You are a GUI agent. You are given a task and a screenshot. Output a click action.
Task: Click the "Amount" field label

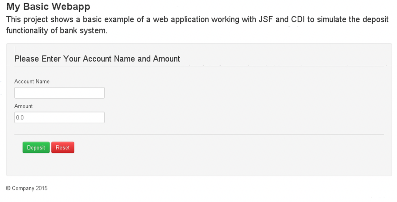coord(23,106)
